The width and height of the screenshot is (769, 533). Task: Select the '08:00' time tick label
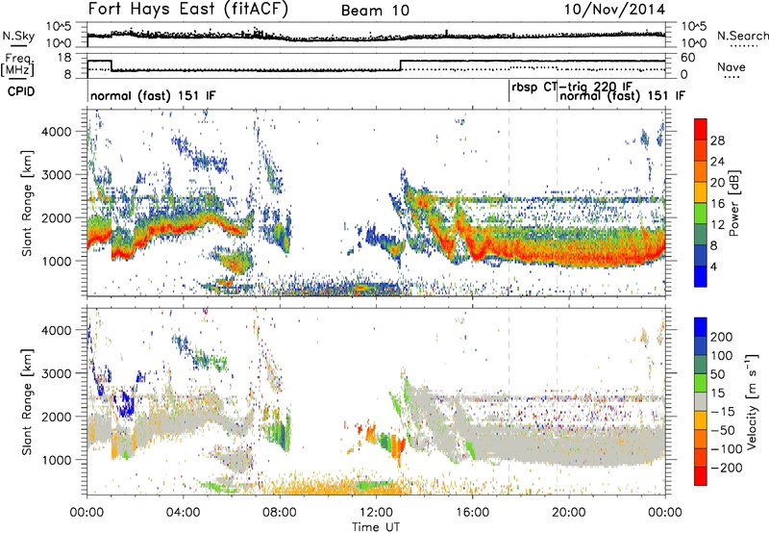coord(279,513)
